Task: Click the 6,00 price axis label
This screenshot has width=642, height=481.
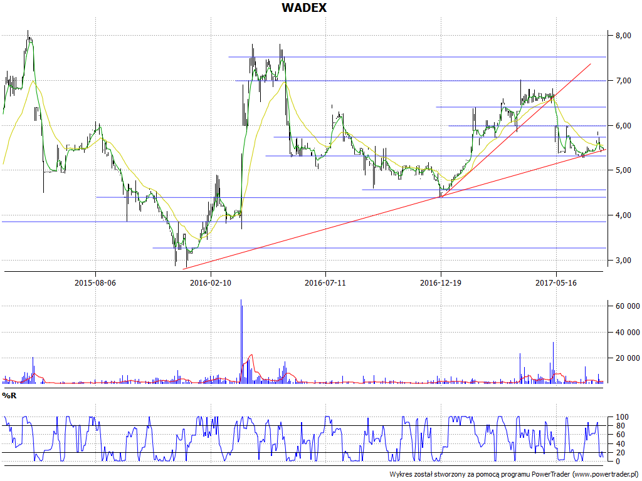Action: pyautogui.click(x=623, y=125)
